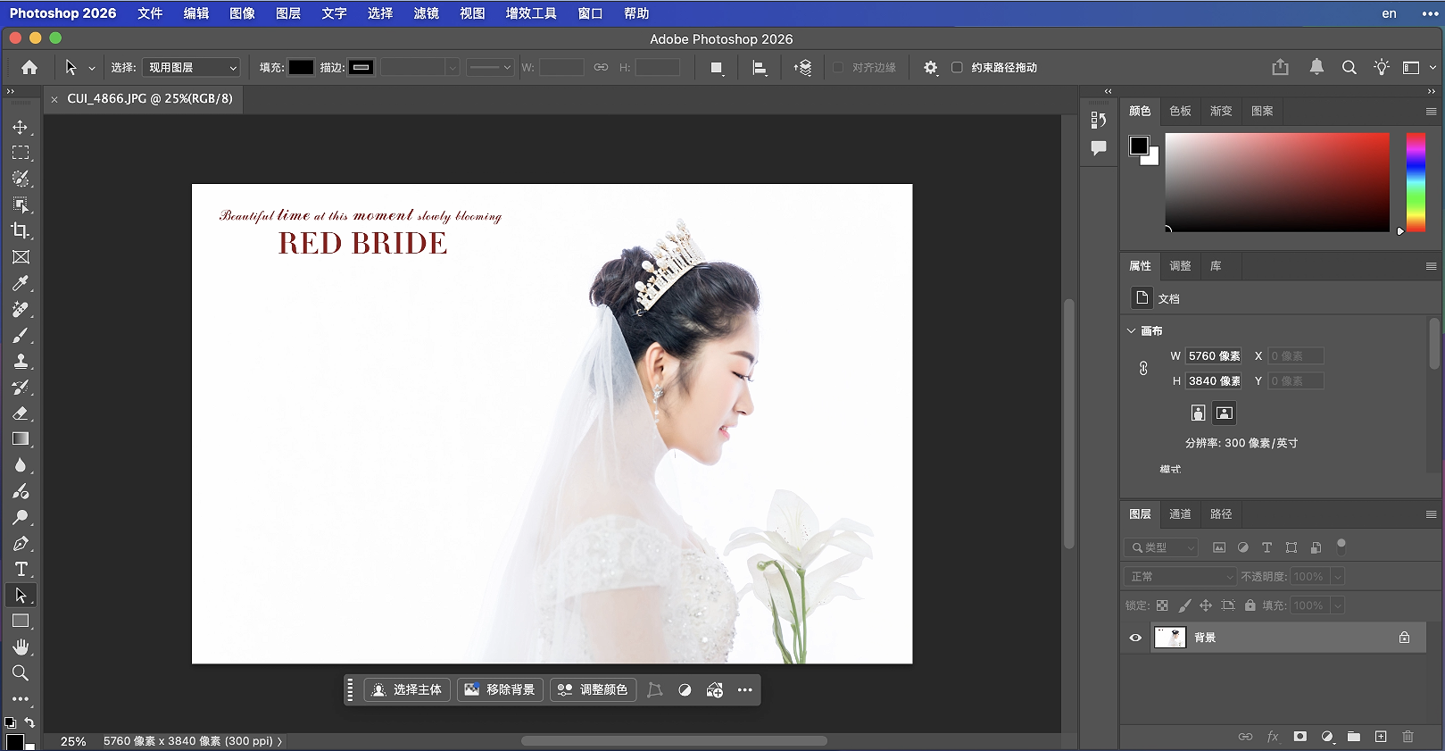Click the fill color black swatch
This screenshot has height=751, width=1445.
(x=301, y=67)
